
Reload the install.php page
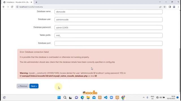coord(12,7)
